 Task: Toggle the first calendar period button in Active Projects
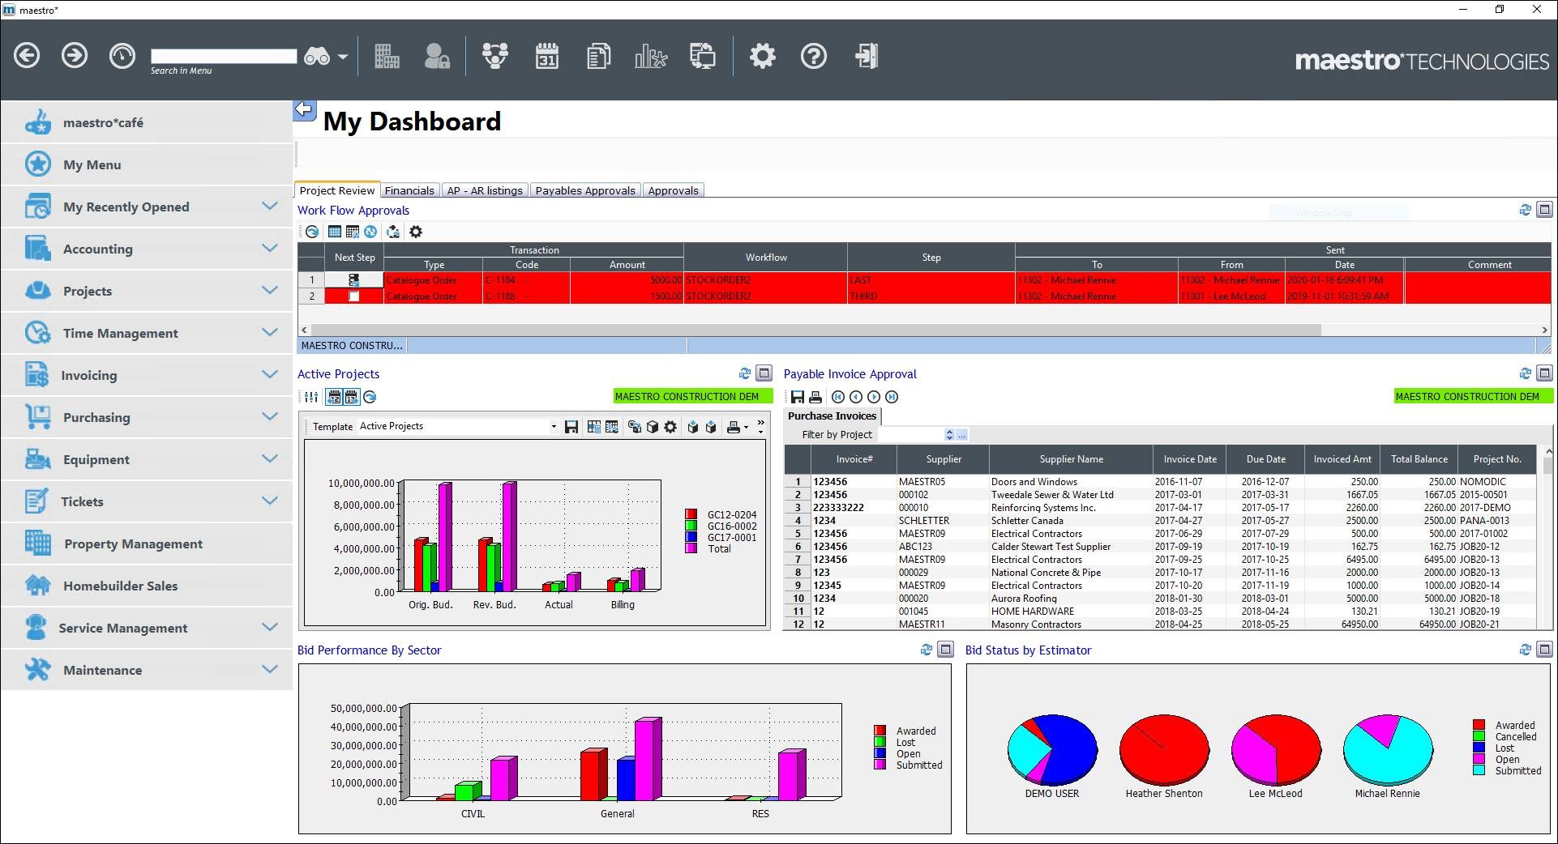click(x=334, y=397)
